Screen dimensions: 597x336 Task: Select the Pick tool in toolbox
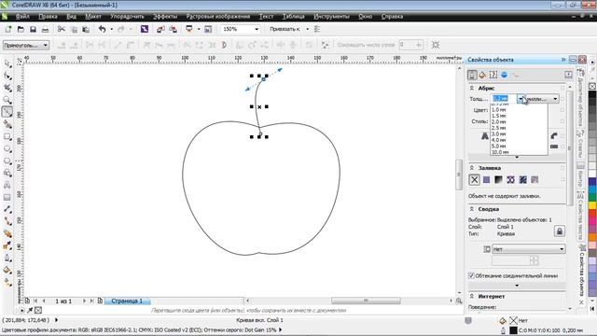click(7, 63)
